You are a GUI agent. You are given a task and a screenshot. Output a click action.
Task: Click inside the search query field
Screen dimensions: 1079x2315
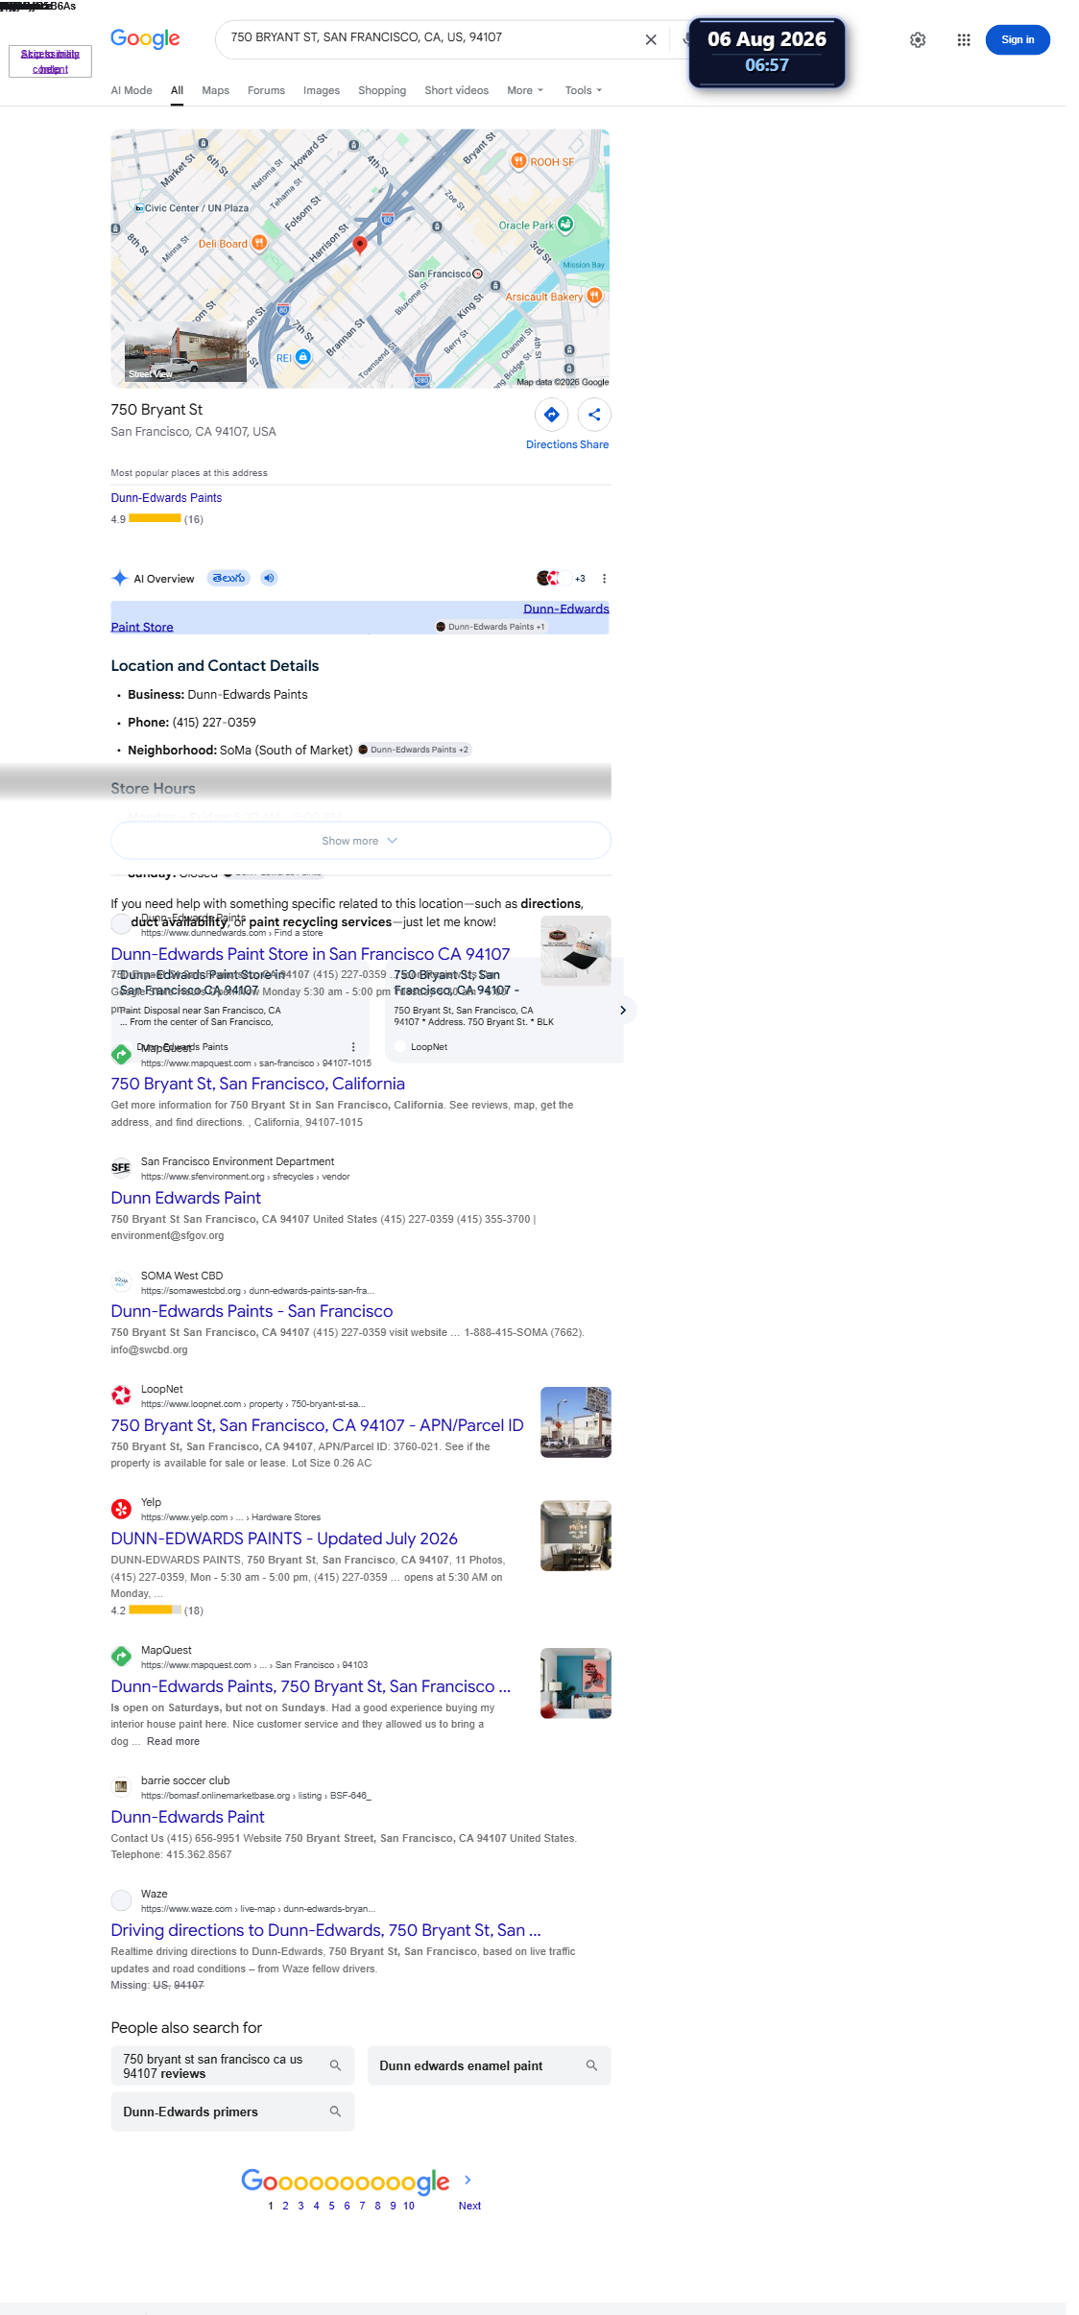click(432, 37)
